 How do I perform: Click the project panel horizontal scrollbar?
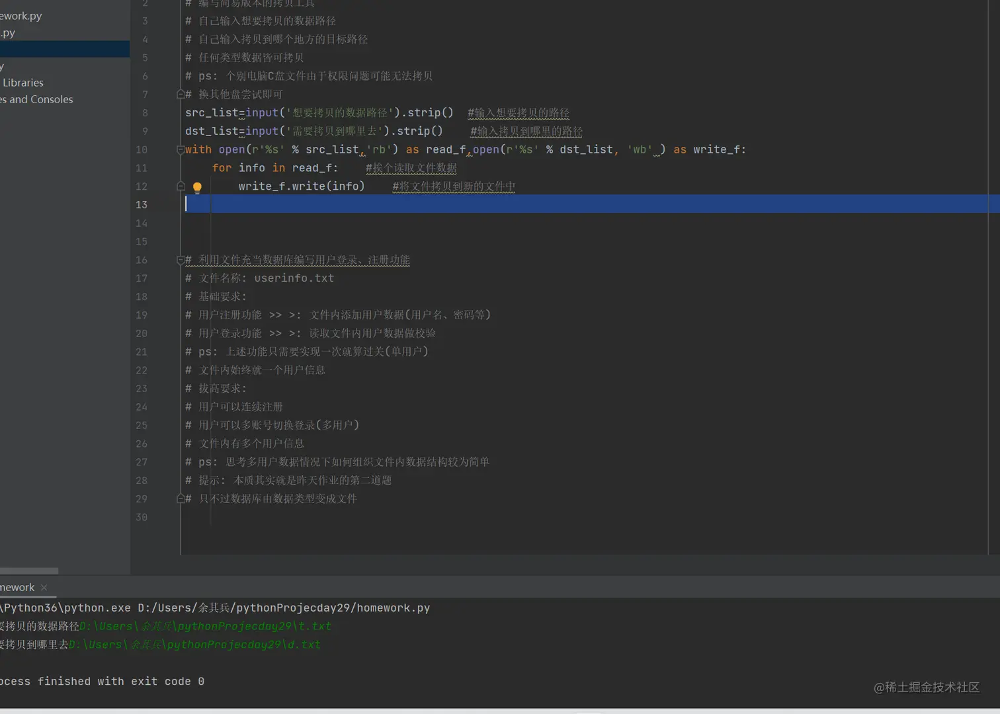tap(29, 571)
